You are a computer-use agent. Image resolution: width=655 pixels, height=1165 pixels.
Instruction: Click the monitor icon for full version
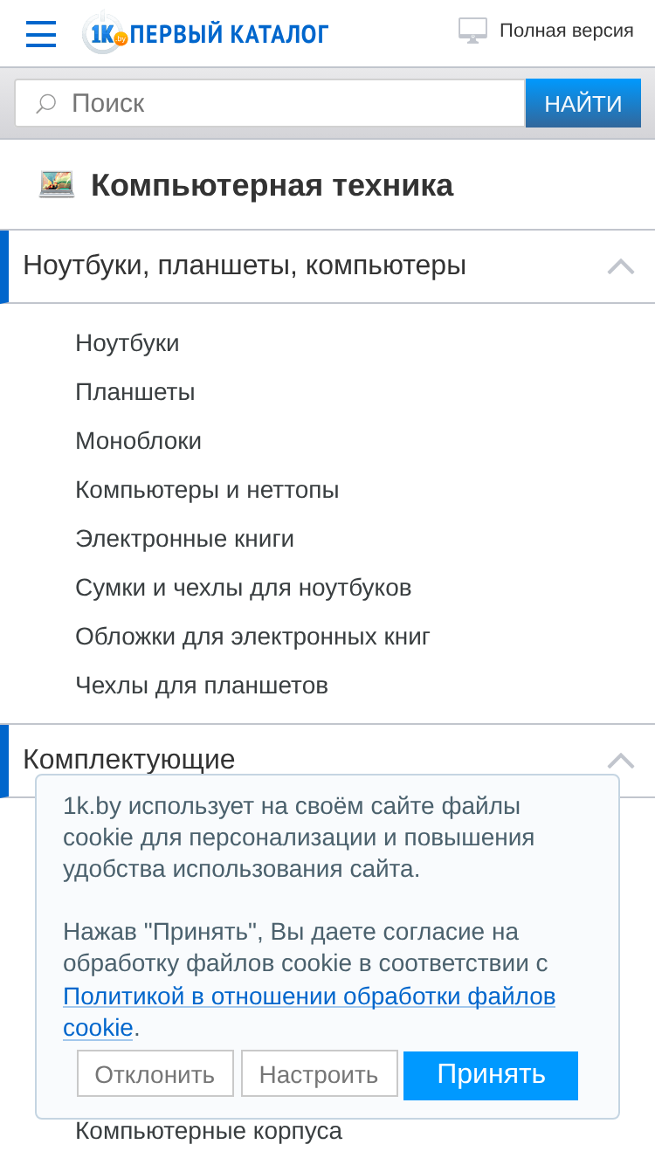(472, 31)
